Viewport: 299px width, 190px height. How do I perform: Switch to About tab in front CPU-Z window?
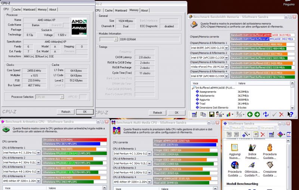click(x=52, y=9)
